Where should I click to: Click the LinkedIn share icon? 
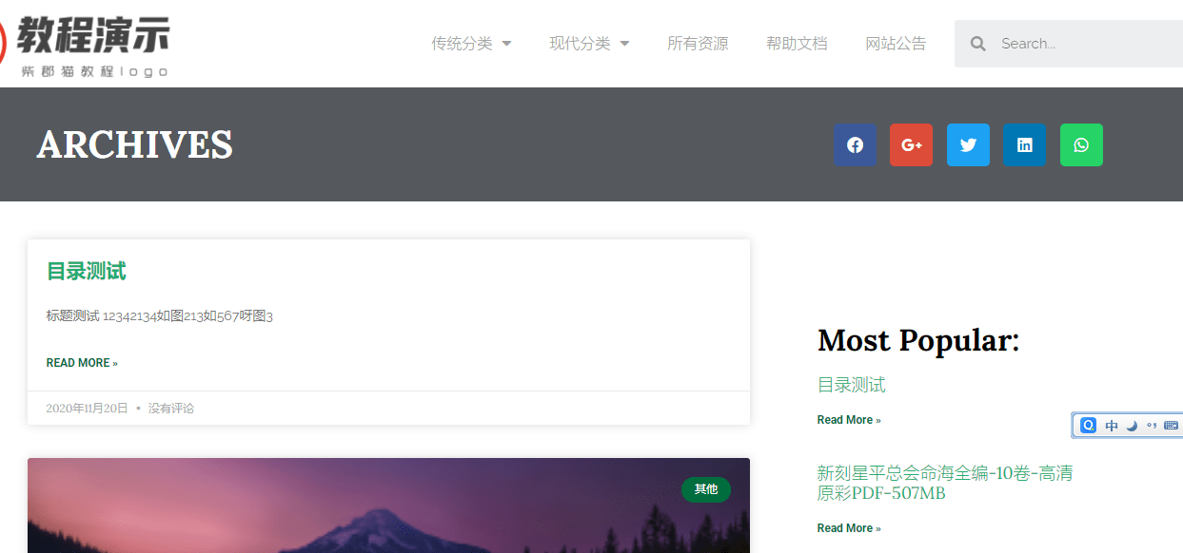coord(1024,144)
